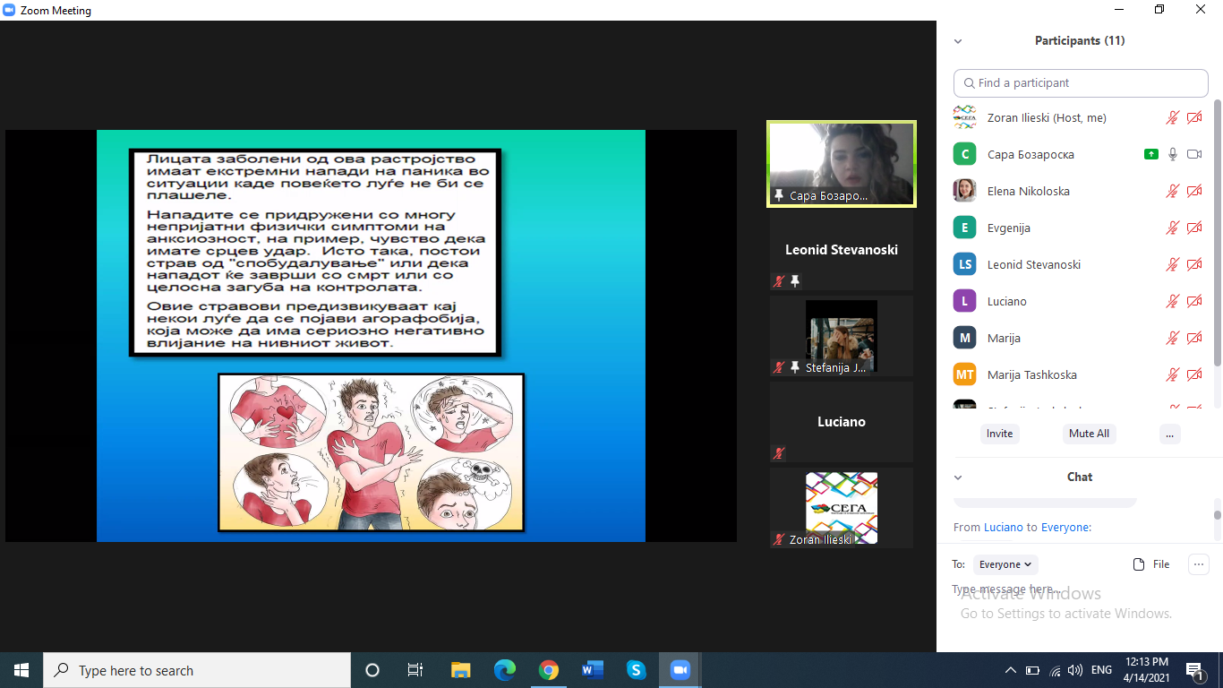Click the taskbar search box

click(x=197, y=670)
